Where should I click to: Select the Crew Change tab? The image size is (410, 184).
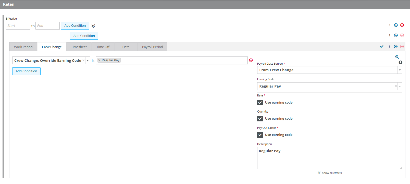(x=52, y=47)
